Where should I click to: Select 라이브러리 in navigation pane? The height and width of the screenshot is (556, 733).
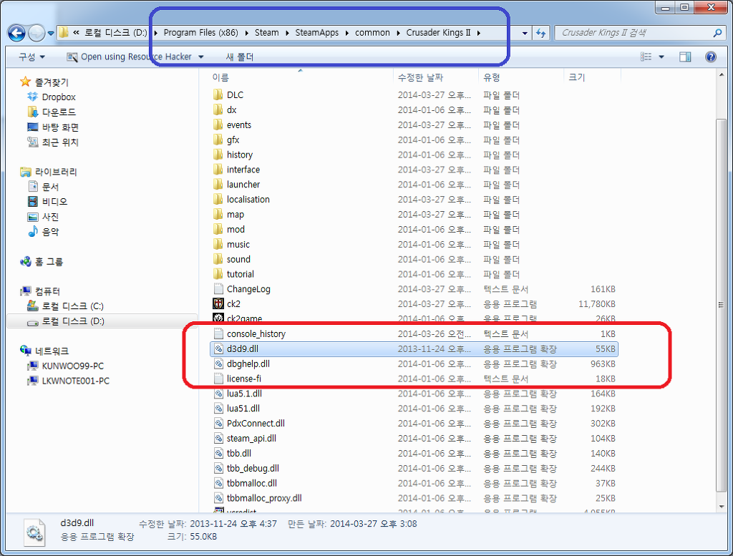(56, 172)
